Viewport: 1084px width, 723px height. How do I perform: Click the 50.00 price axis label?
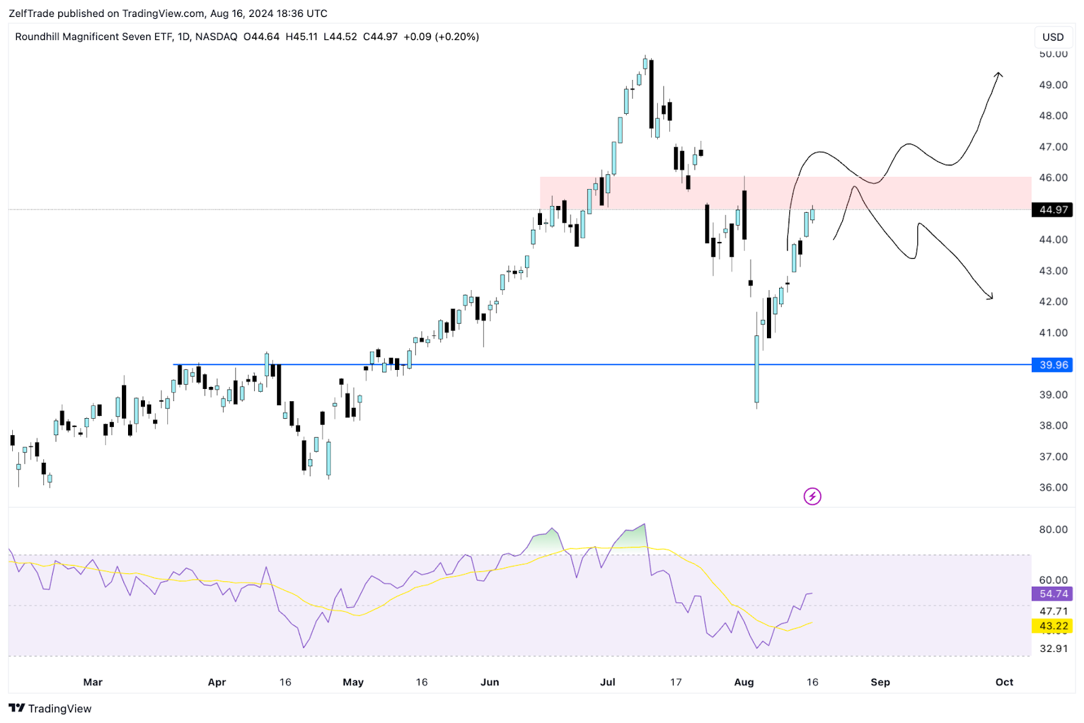coord(1053,54)
